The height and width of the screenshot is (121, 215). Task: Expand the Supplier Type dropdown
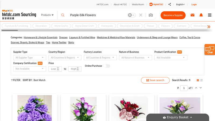pos(30,58)
